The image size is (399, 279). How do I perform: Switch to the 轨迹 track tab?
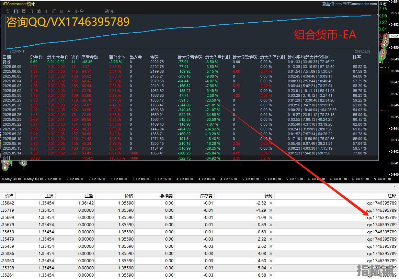point(110,11)
